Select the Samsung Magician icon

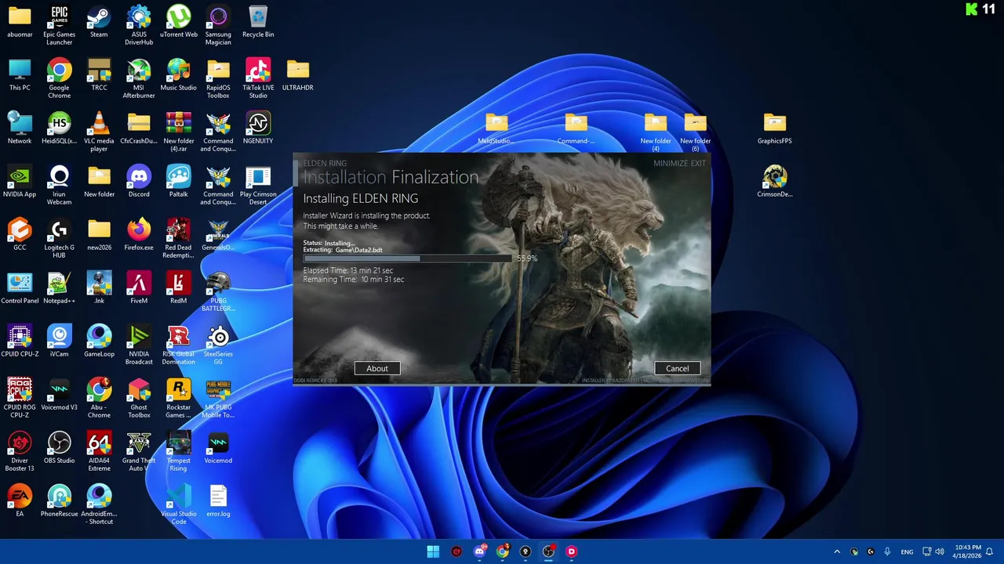(218, 25)
